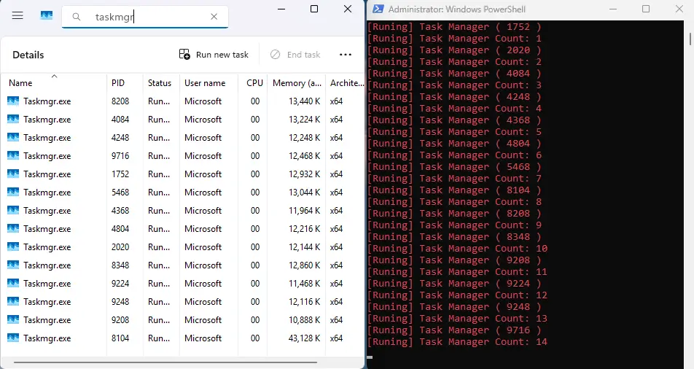Click PowerShell line showing Task Manager ( 1752 )
694x369 pixels.
coord(454,26)
